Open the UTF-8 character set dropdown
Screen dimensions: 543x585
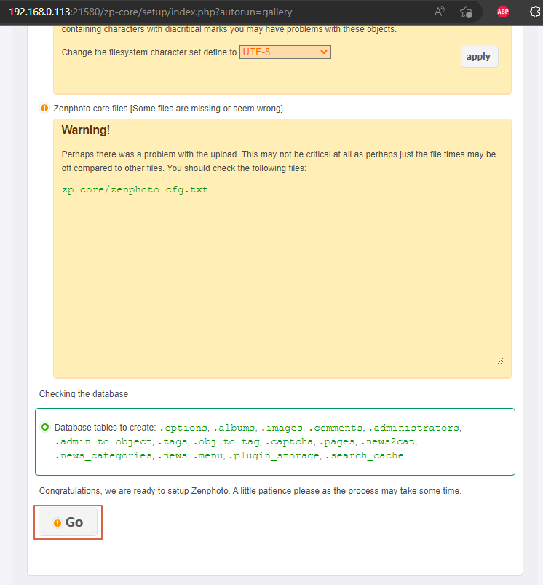pyautogui.click(x=285, y=52)
